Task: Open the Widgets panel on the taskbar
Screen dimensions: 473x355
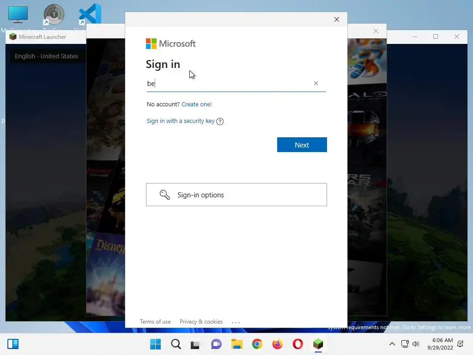Action: tap(13, 344)
